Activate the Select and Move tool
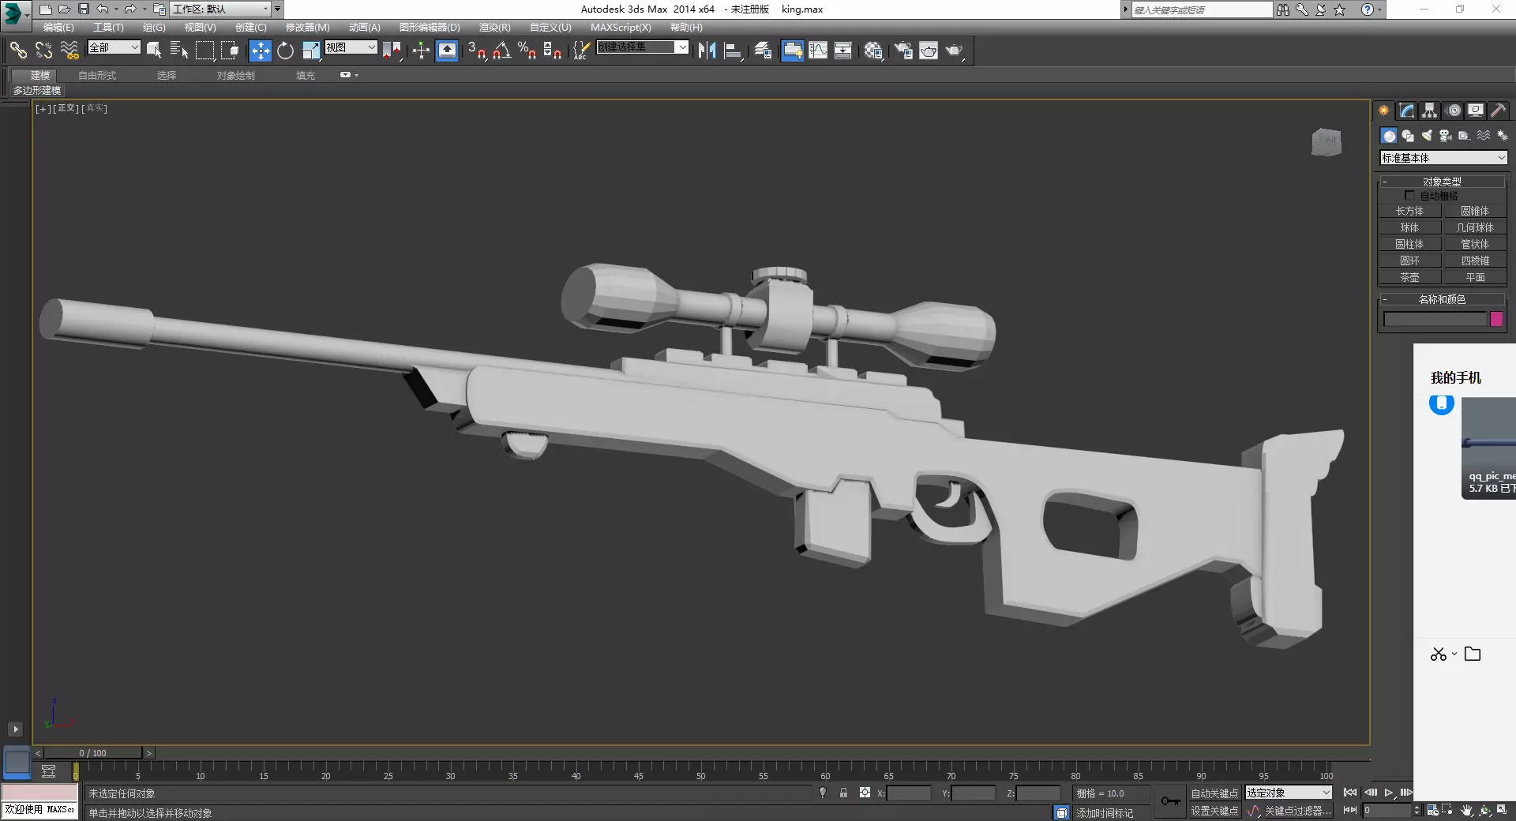This screenshot has width=1516, height=821. [260, 51]
